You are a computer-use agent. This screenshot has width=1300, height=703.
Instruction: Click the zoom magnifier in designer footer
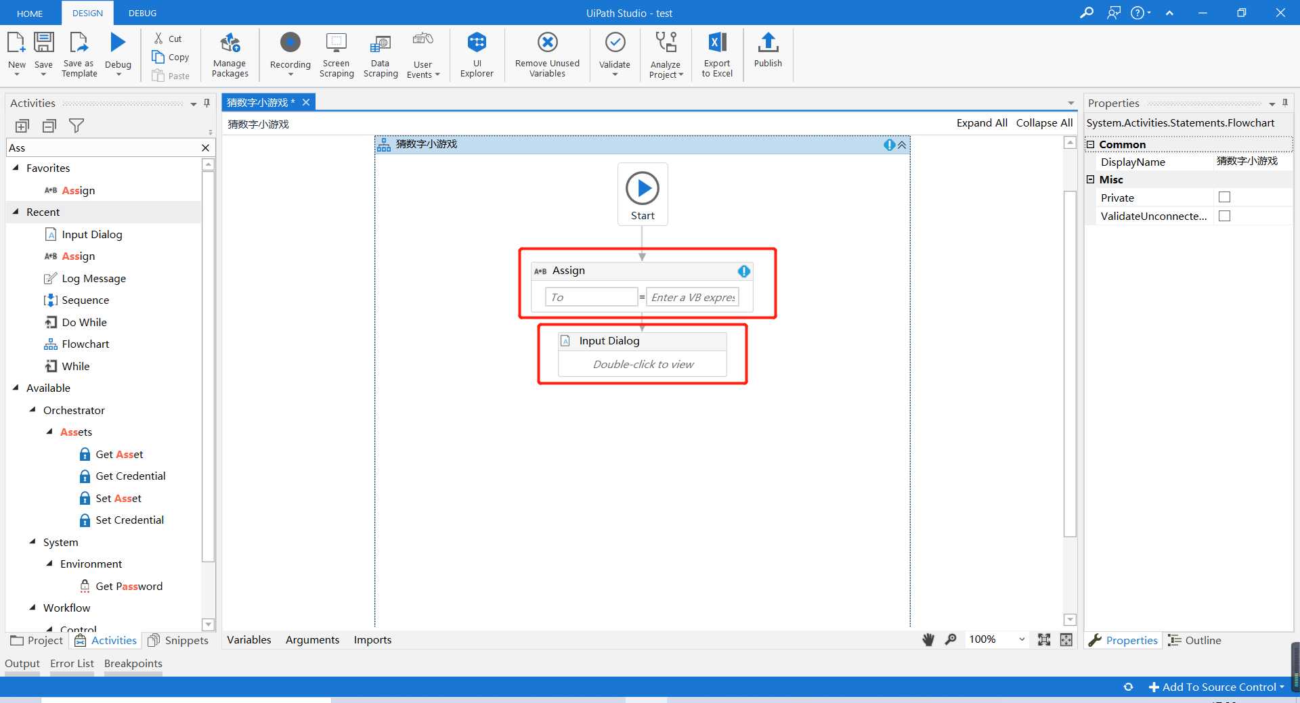pos(951,639)
